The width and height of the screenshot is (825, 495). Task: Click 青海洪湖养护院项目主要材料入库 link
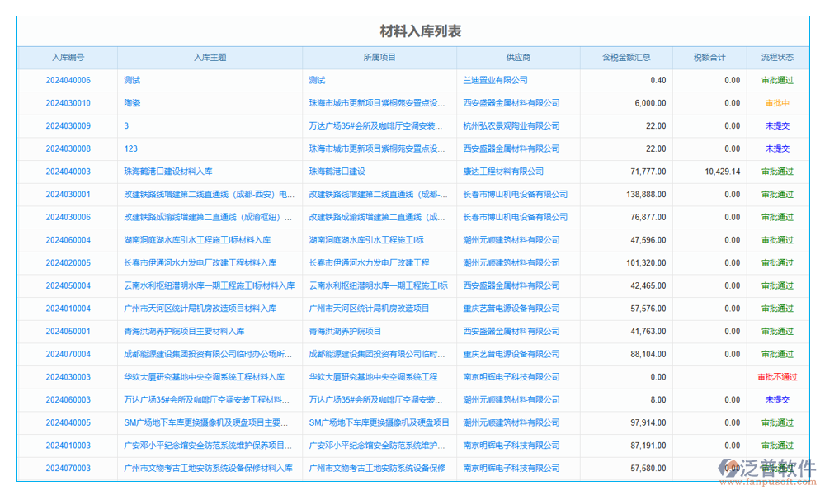(184, 331)
